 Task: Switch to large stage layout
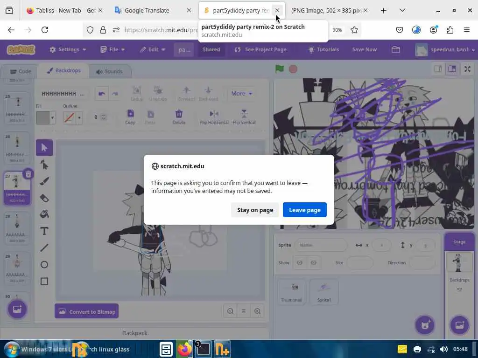click(452, 69)
